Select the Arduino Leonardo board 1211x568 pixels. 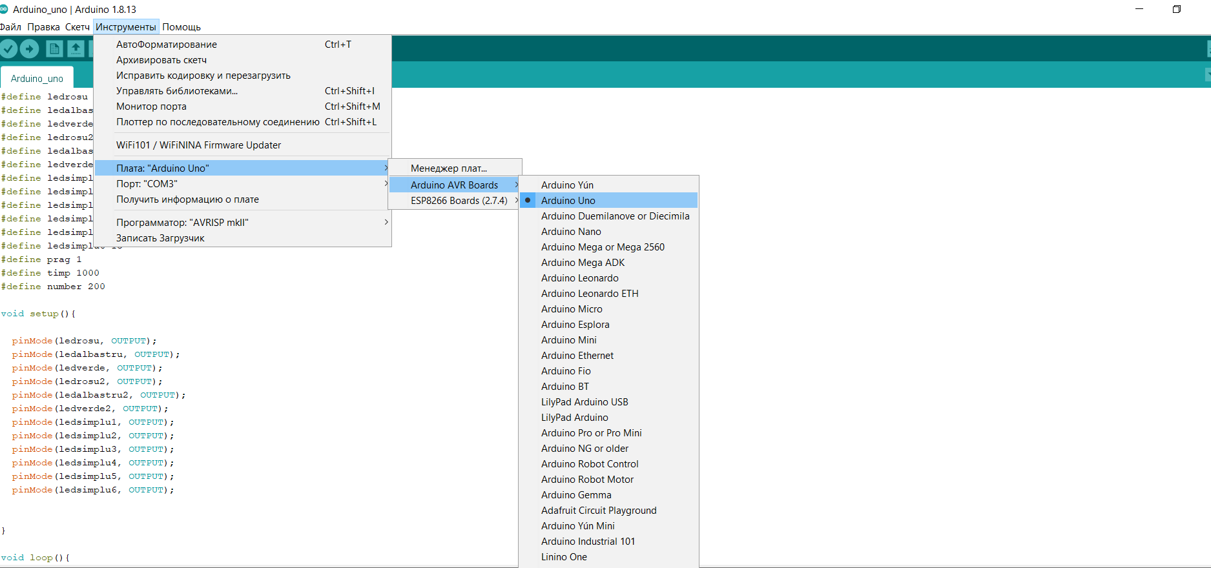(x=608, y=278)
